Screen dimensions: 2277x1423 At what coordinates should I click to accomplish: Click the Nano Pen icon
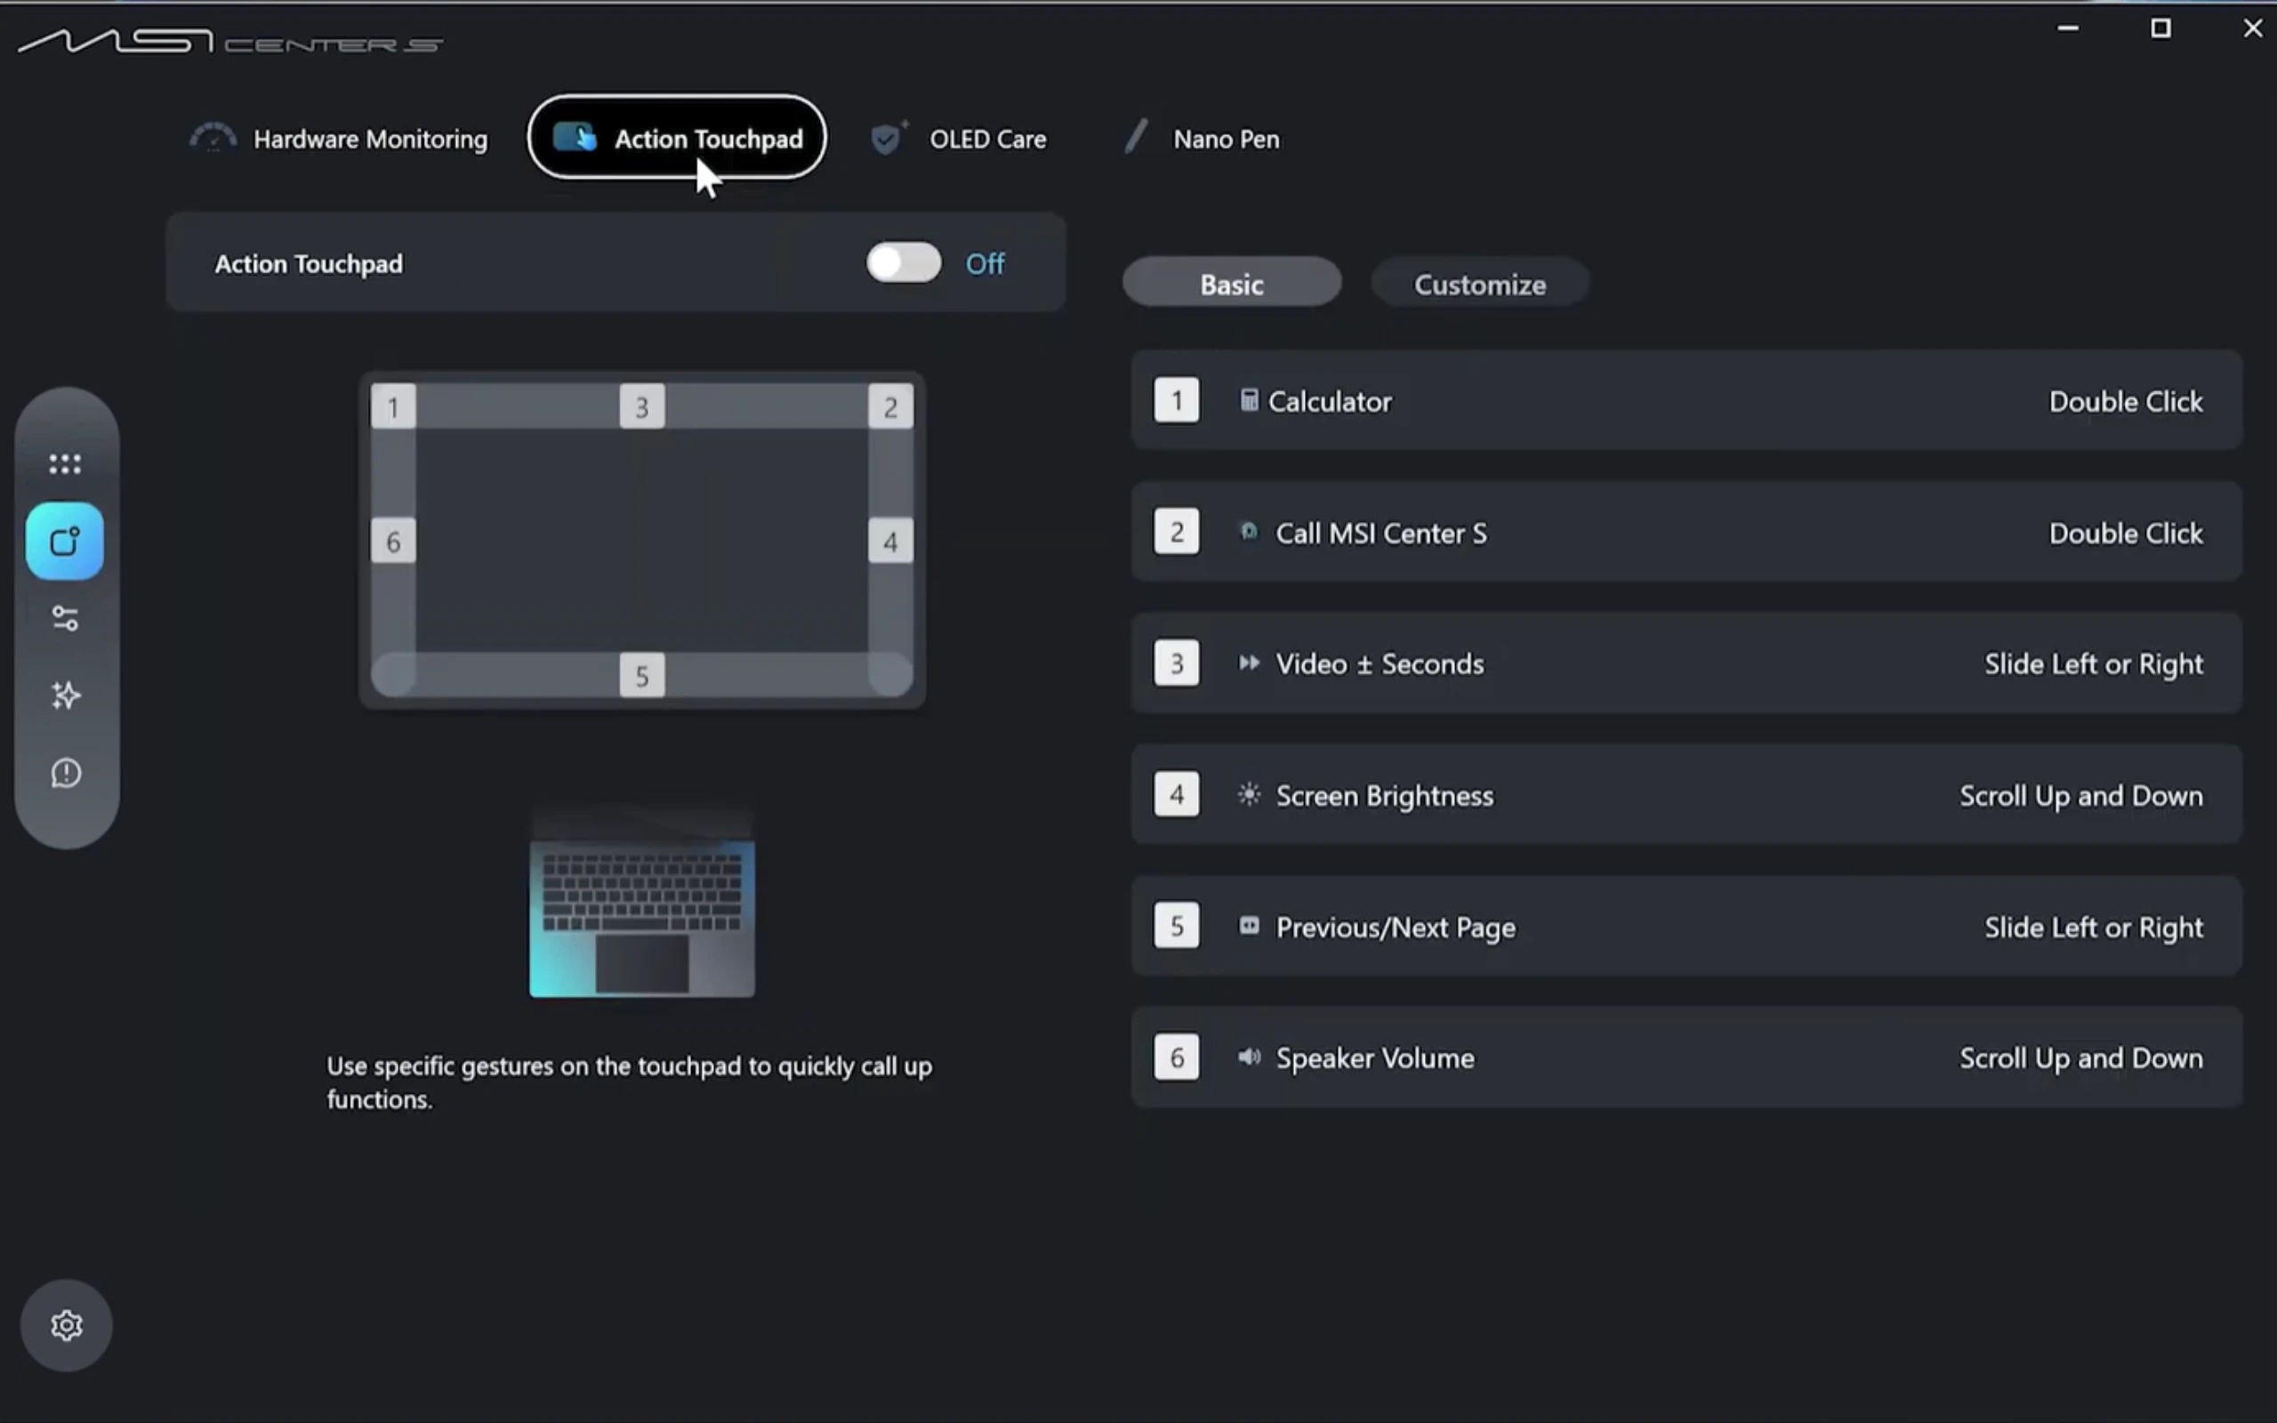(x=1137, y=137)
